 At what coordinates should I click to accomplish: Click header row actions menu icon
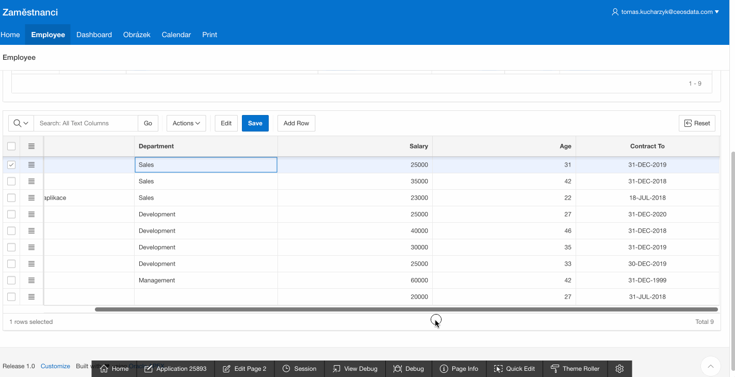[x=31, y=146]
